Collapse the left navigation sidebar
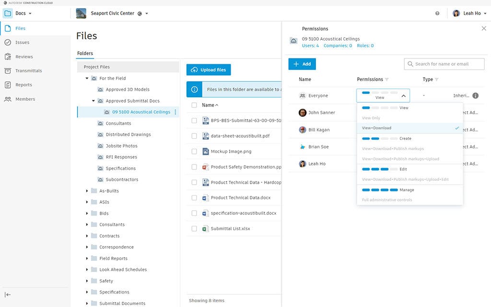The height and width of the screenshot is (307, 491). coord(8,295)
